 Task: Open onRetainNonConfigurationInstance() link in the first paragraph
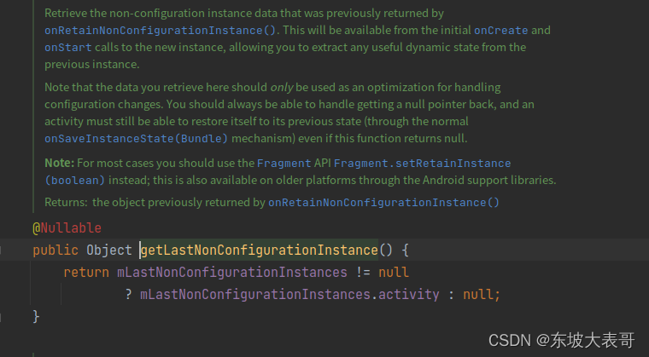pos(161,31)
